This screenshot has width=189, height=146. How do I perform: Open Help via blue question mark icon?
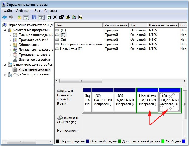34,18
